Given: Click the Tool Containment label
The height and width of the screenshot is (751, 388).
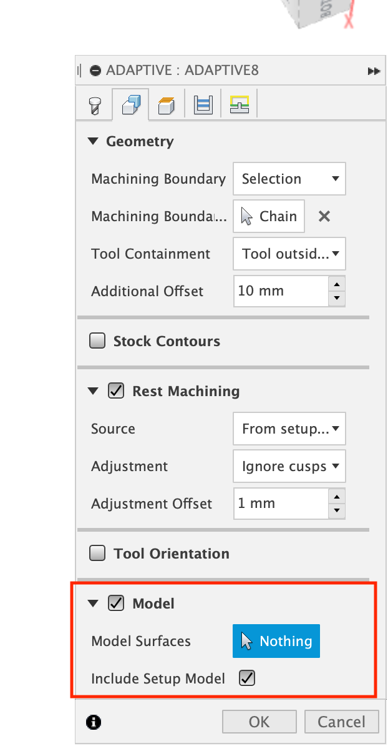Looking at the screenshot, I should [x=151, y=254].
